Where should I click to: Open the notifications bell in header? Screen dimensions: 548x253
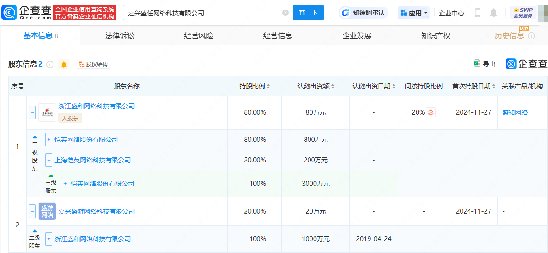[x=494, y=13]
